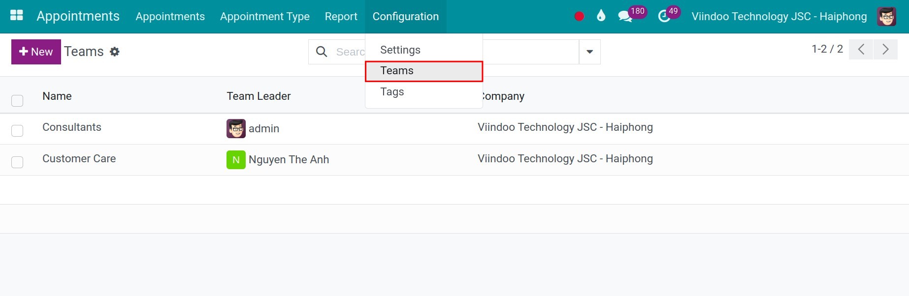Click the droplet theme icon
This screenshot has width=909, height=296.
pos(601,16)
